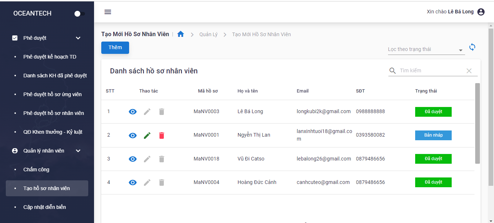Open Phê duyệt kế hoạch TD
This screenshot has height=223, width=494.
pos(47,57)
